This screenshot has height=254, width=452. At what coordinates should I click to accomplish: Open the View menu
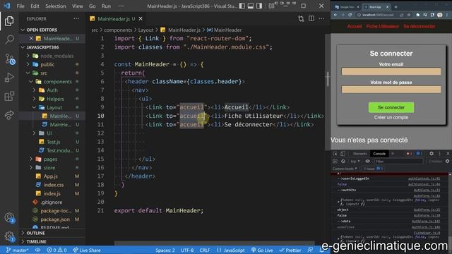coord(77,6)
